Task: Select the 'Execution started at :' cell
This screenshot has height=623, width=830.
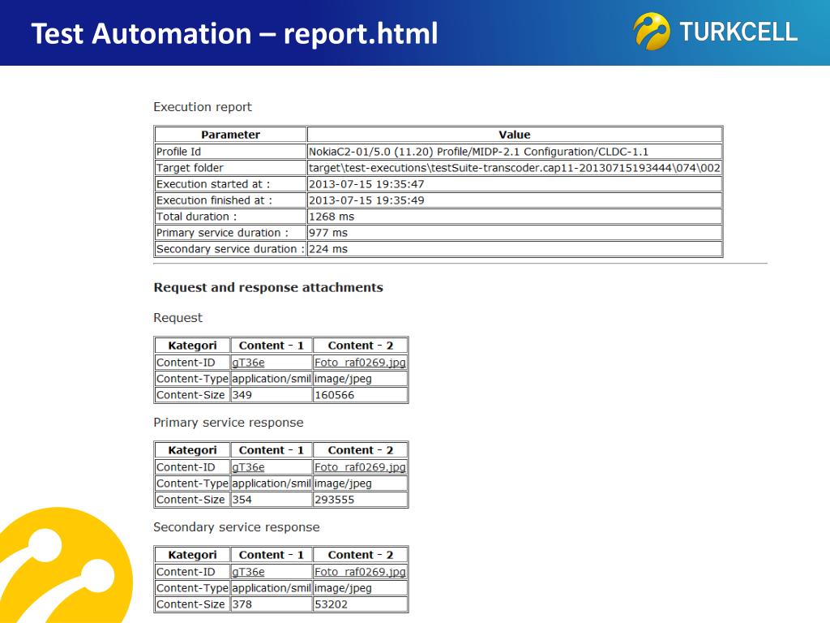Action: point(230,184)
